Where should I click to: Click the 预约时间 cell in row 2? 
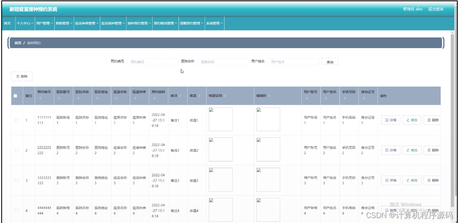[158, 150]
